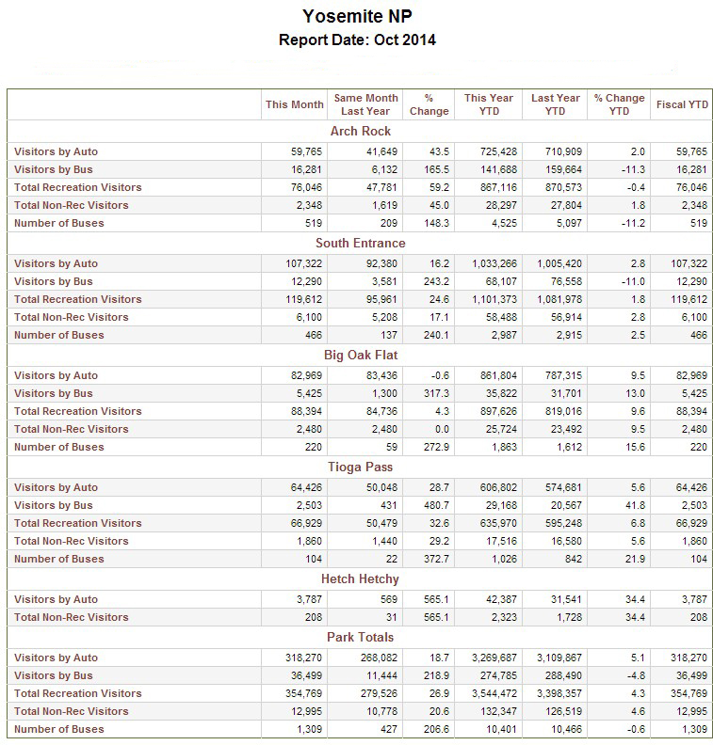Select the '% Change YTD' column header
Screen dimensions: 713x745
619,104
